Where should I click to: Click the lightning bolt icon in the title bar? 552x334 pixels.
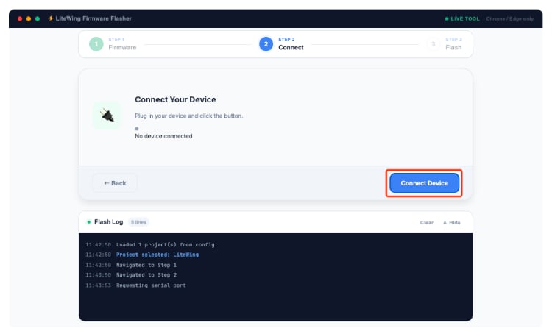point(50,18)
